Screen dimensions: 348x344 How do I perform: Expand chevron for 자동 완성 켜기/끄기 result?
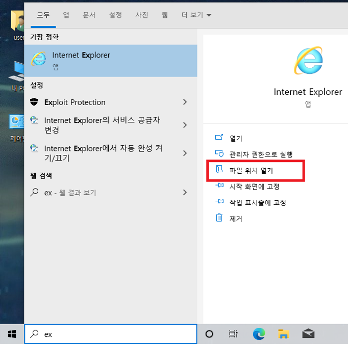(185, 153)
